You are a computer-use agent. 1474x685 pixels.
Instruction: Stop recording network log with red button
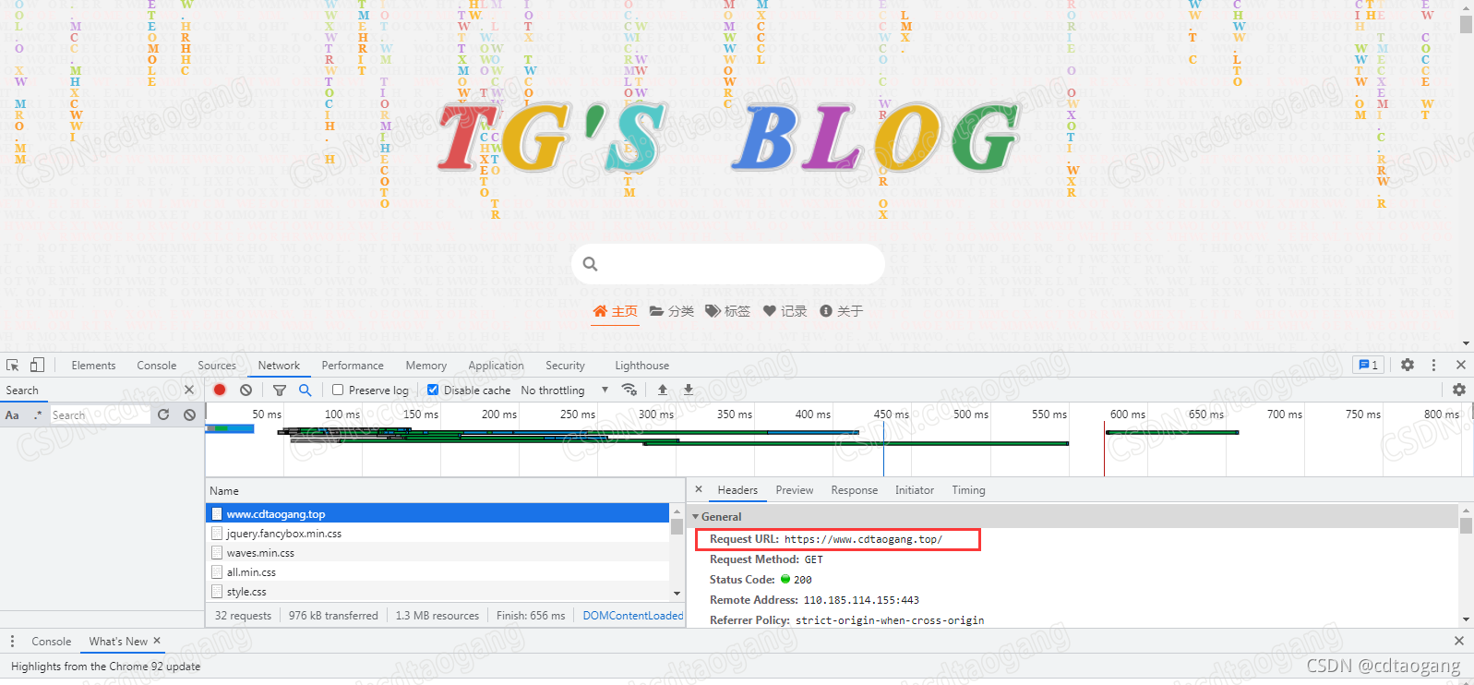(x=220, y=390)
